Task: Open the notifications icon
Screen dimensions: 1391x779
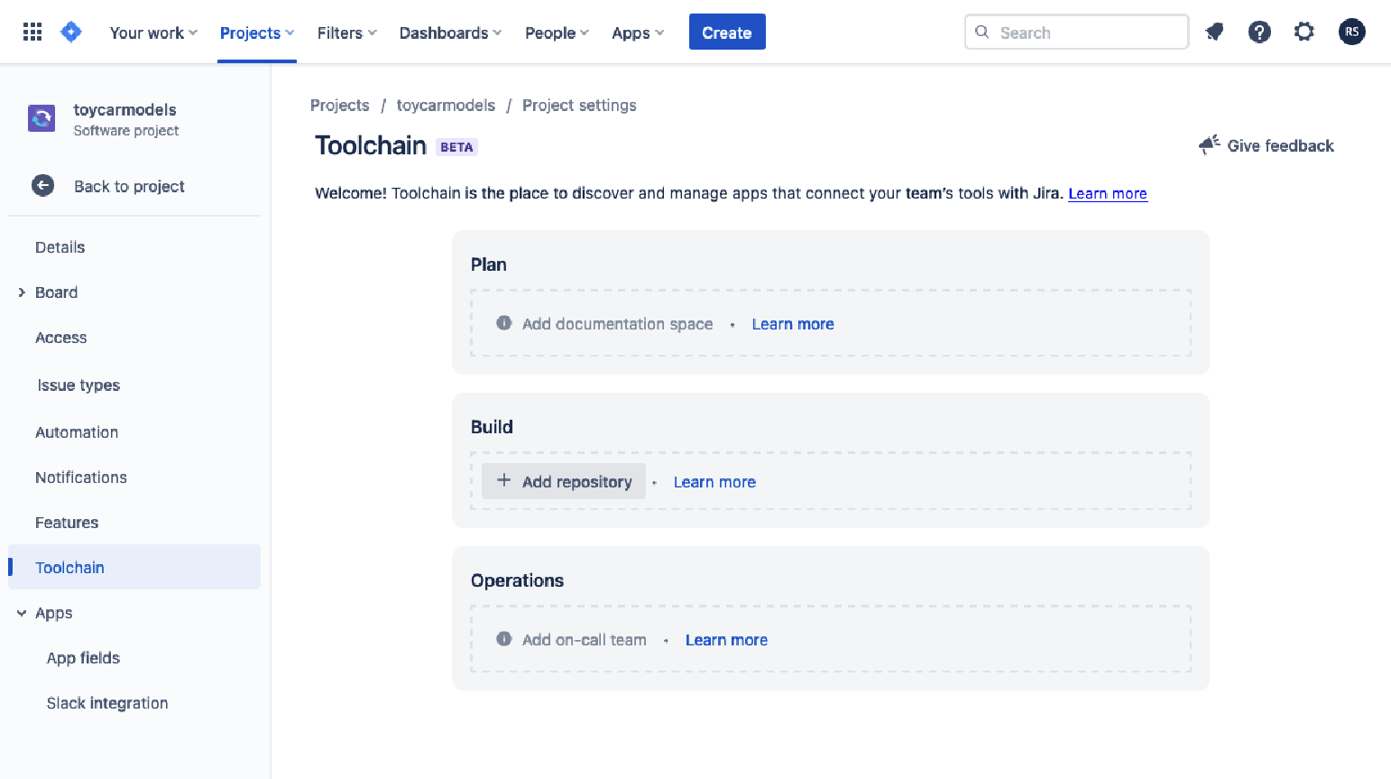Action: 1214,32
